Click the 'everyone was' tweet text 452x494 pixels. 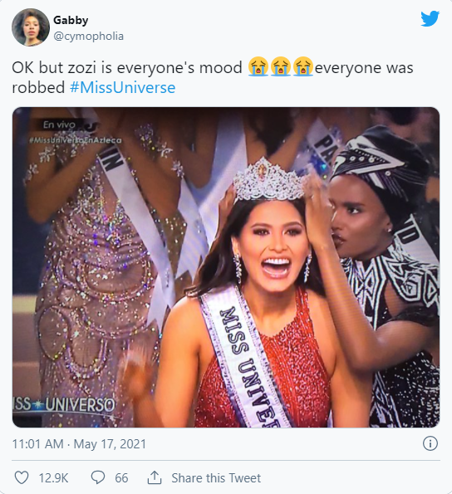[x=364, y=68]
